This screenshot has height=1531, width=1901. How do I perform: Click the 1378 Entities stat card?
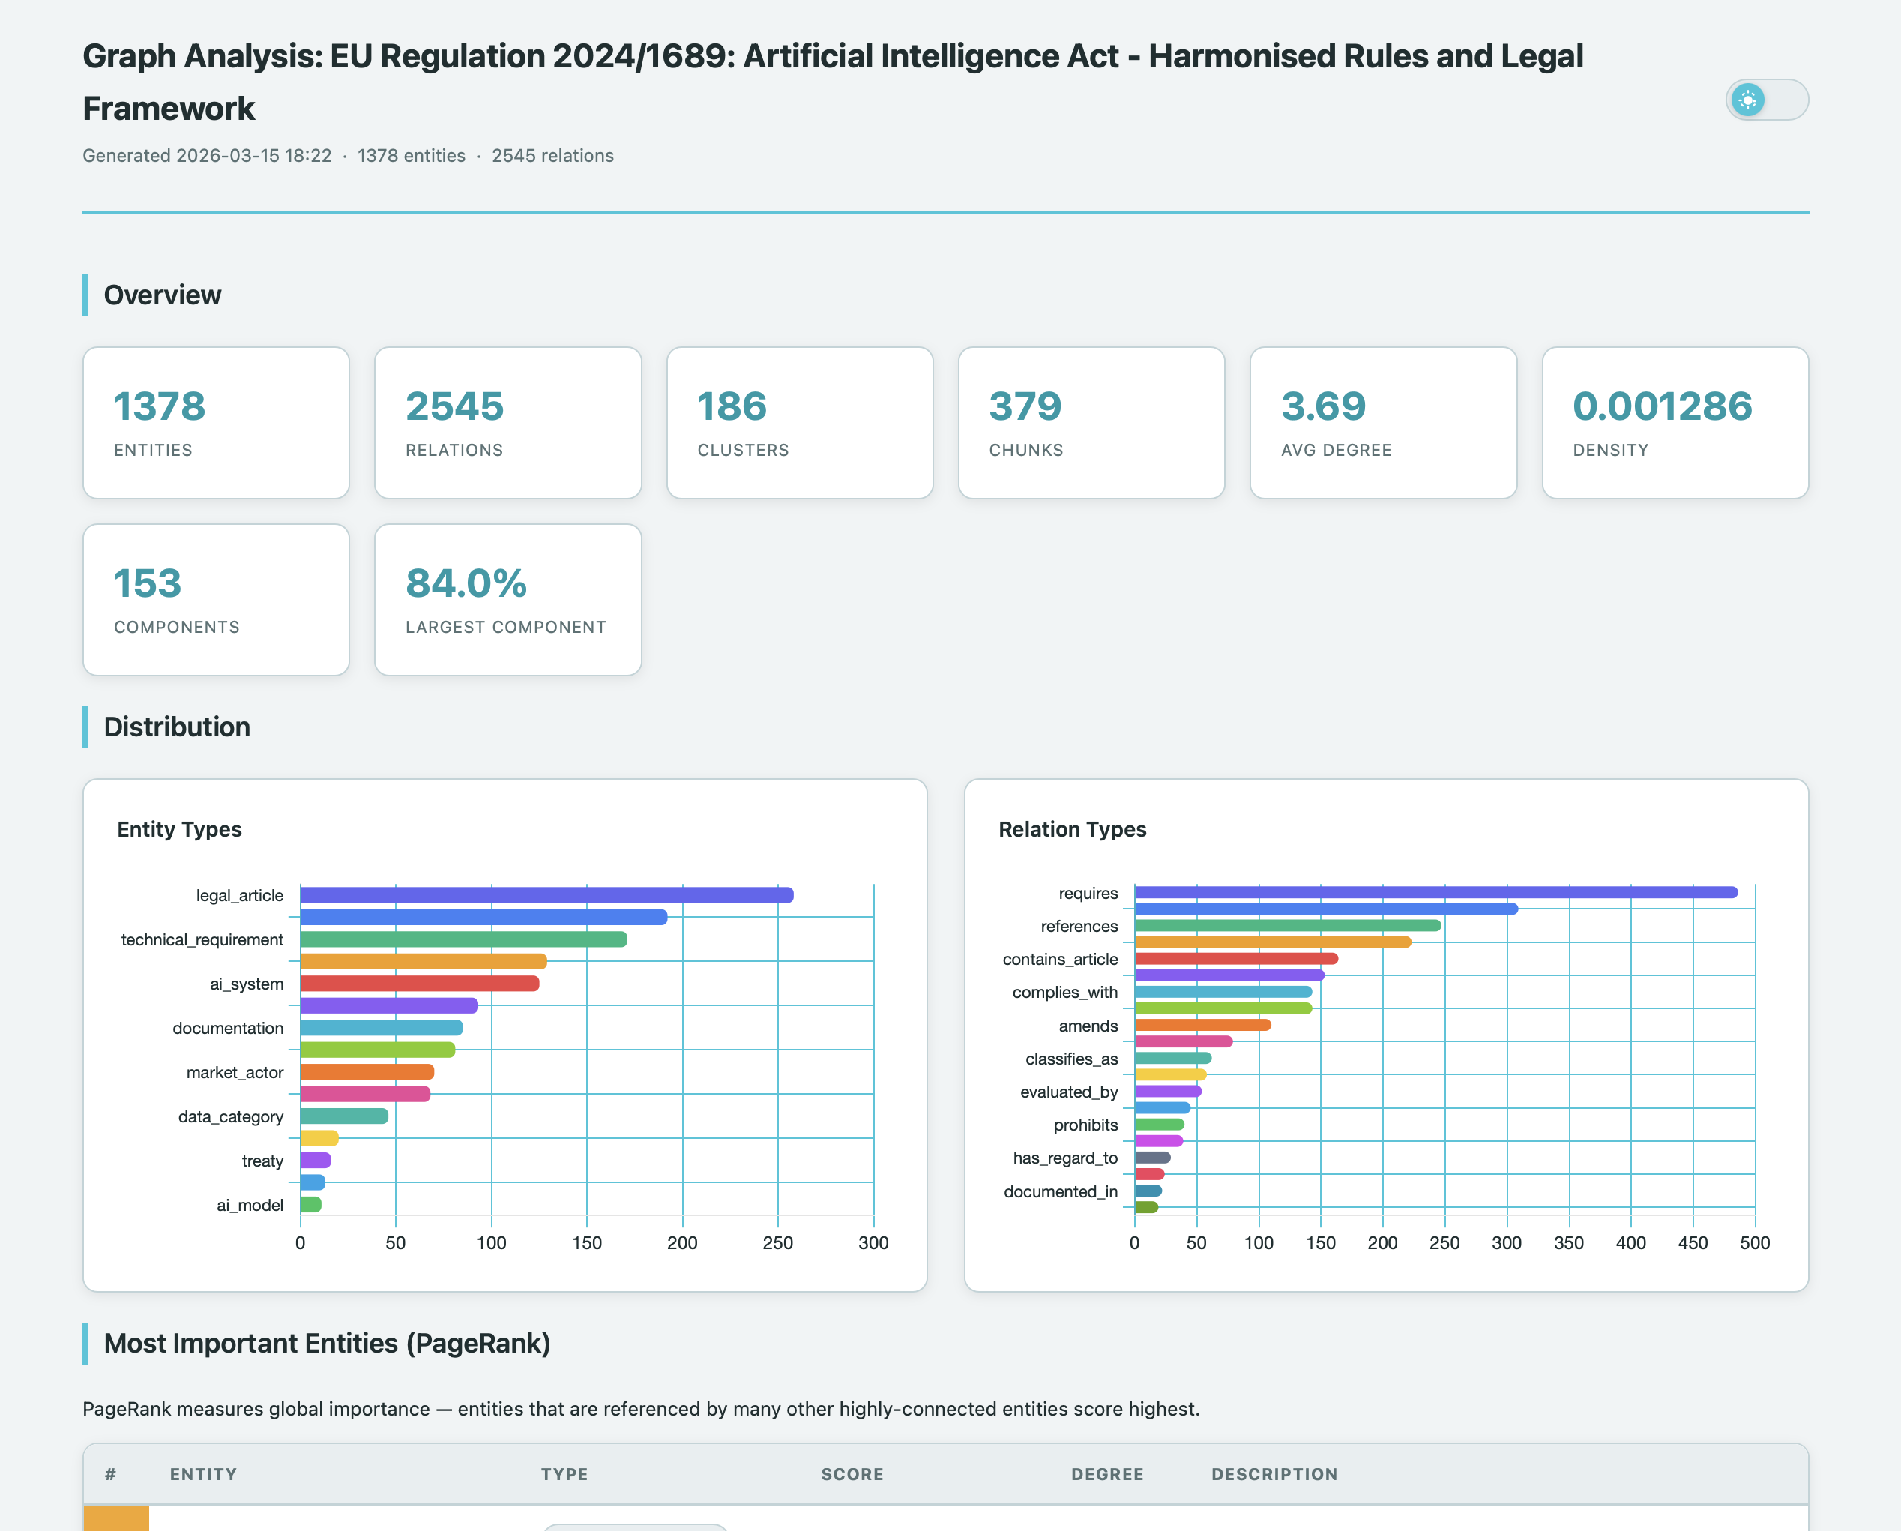pyautogui.click(x=216, y=422)
